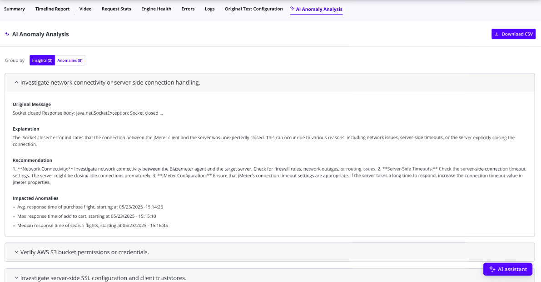The width and height of the screenshot is (541, 282).
Task: Open the Engine Health tab
Action: click(156, 9)
